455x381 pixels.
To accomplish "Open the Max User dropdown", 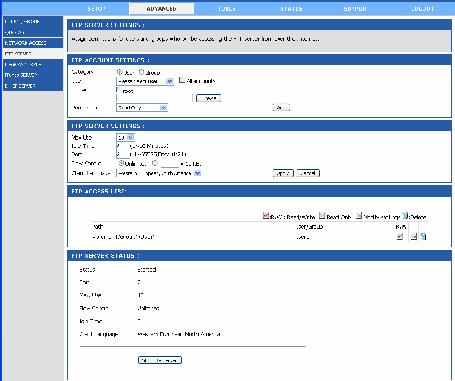I will coord(126,138).
